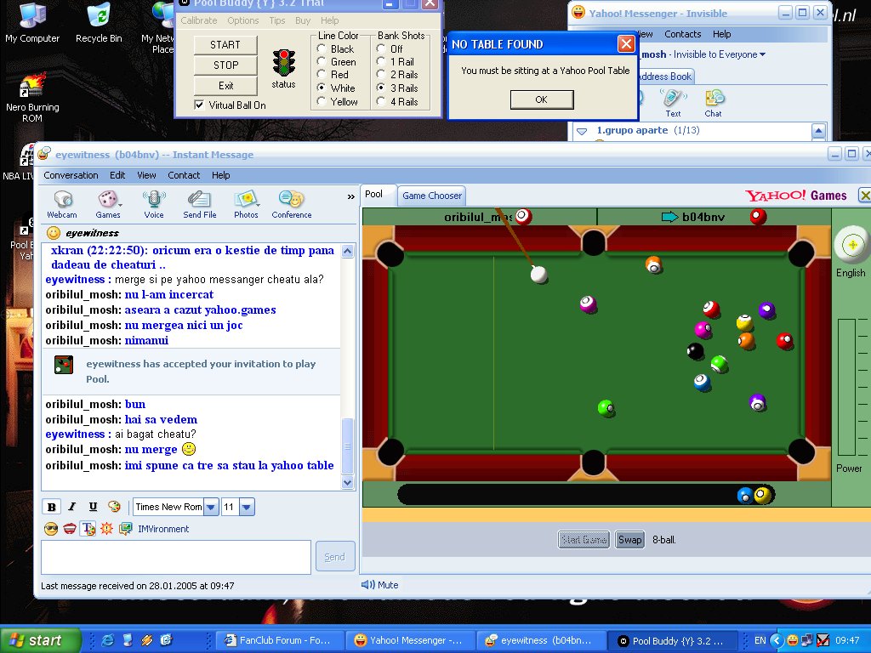871x653 pixels.
Task: Click OK in the NO TABLE FOUND dialog
Action: point(542,99)
